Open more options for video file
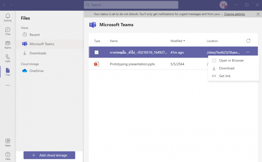The width and height of the screenshot is (262, 162). [248, 52]
